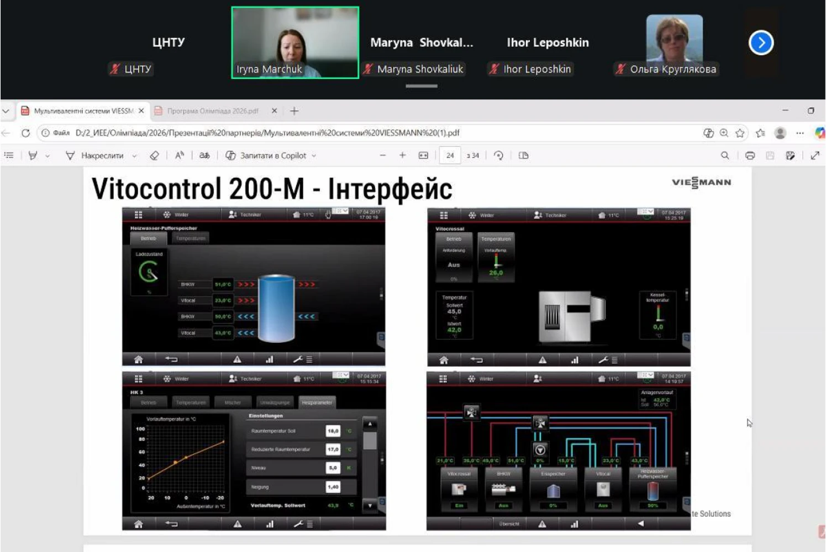Expand the highlighter options dropdown arrow
This screenshot has height=552, width=826.
(48, 156)
